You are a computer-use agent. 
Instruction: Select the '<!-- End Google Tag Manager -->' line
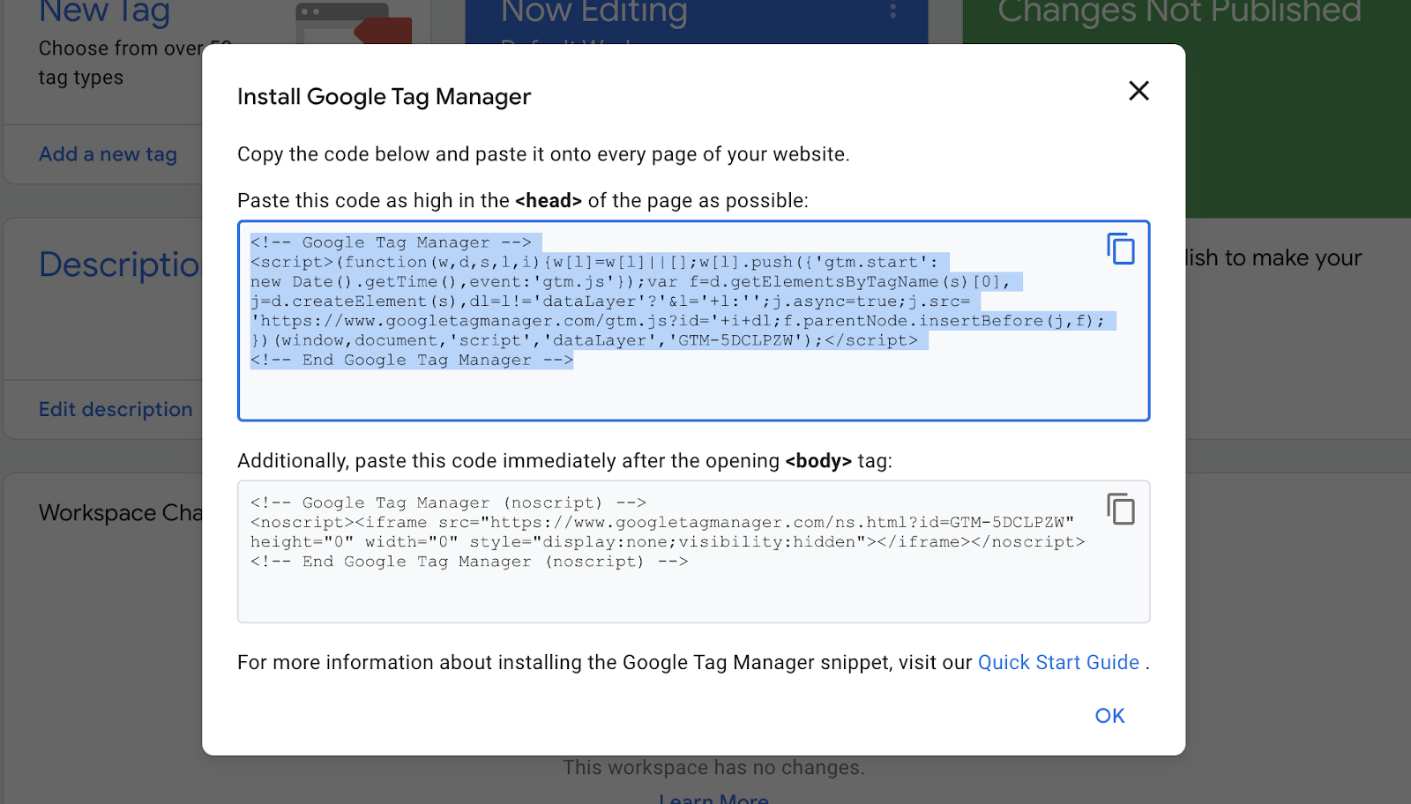pos(412,360)
